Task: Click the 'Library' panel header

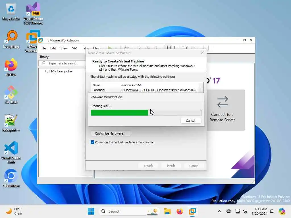Action: 43,57
